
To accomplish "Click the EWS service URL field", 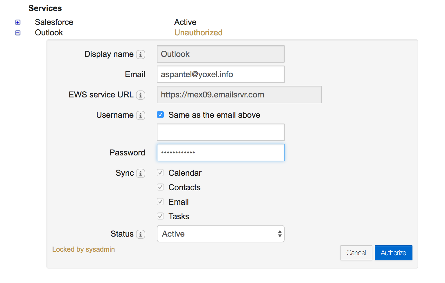I will click(239, 95).
